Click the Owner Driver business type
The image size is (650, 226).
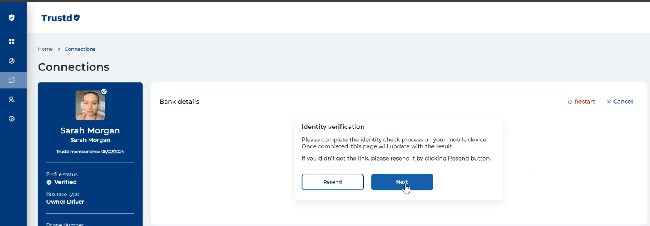[65, 202]
